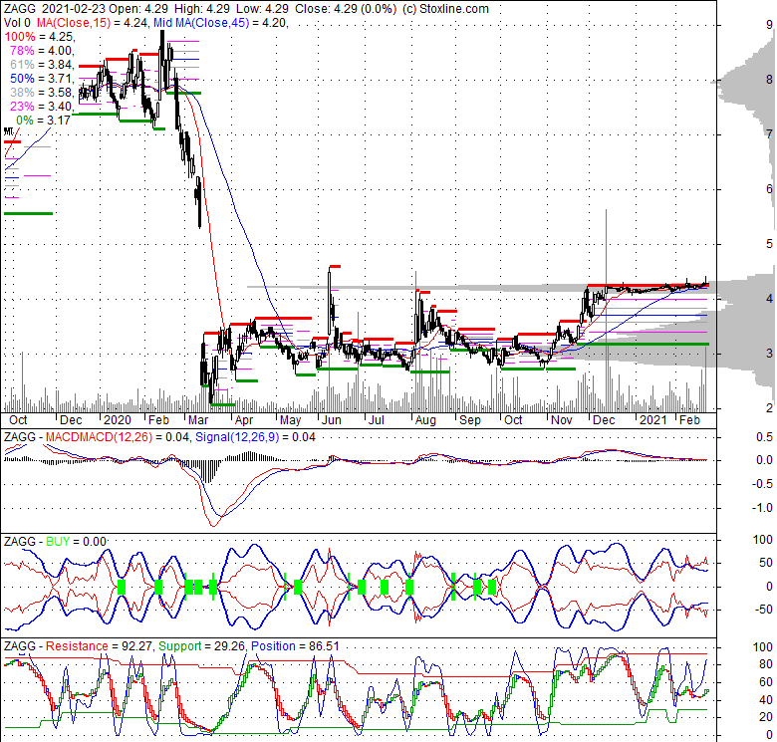Click the '60' axis label in bottom panel
The image size is (777, 742).
coord(766,682)
